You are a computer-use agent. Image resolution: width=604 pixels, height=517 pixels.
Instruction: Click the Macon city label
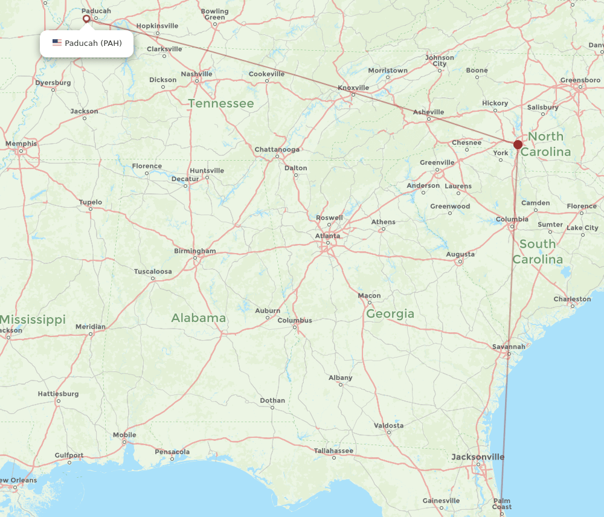coord(369,295)
